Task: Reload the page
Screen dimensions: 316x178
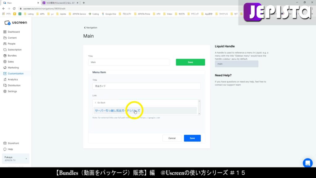Action: tap(14, 9)
